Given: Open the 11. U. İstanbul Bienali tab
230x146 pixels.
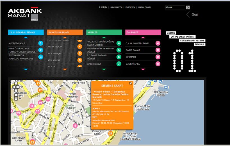Looking at the screenshot, I should click(26, 32).
